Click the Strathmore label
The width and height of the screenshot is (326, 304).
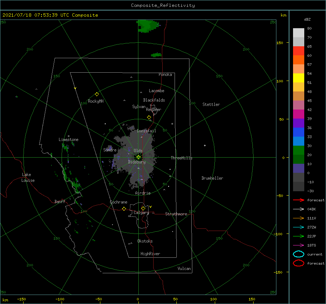176,214
